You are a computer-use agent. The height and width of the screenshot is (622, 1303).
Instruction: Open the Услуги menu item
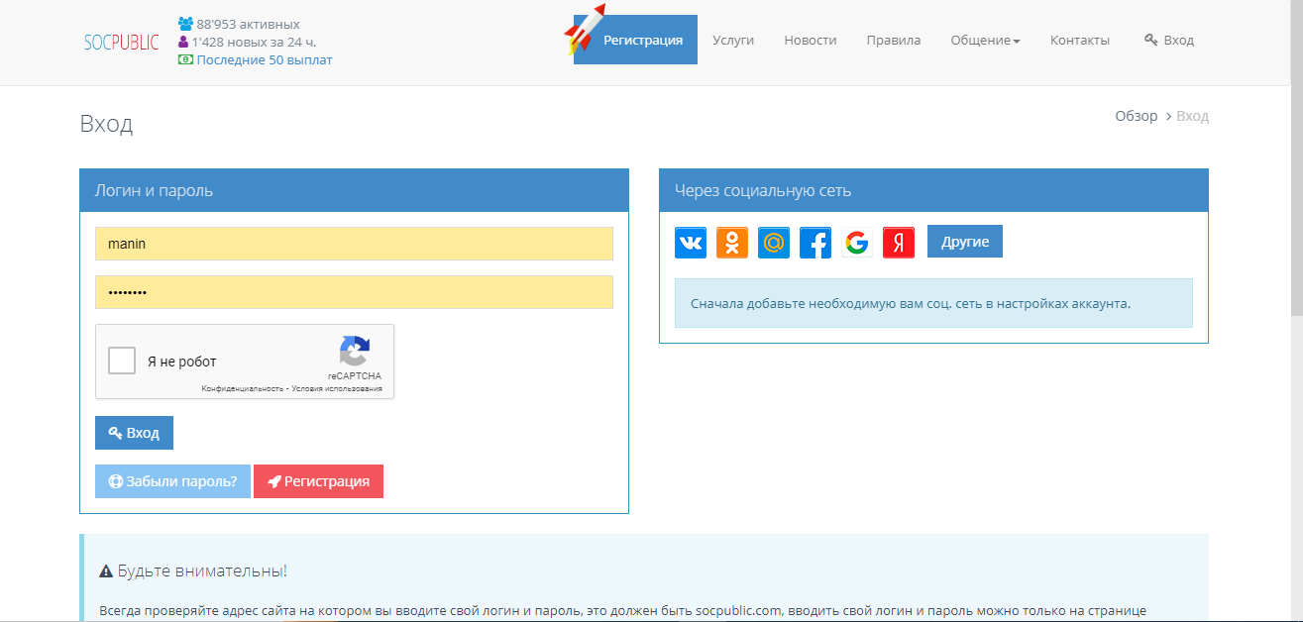tap(733, 41)
